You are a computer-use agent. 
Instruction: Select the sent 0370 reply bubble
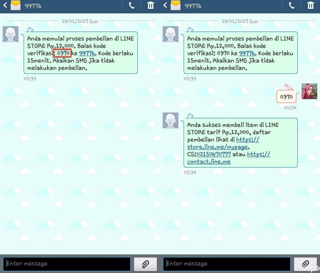(286, 97)
